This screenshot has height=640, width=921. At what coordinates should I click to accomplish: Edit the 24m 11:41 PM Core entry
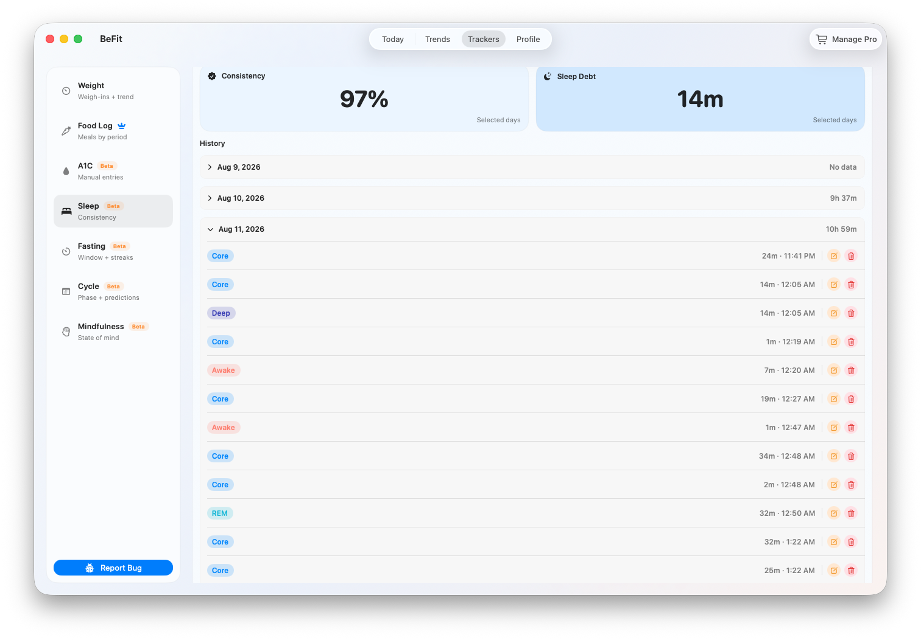[834, 256]
